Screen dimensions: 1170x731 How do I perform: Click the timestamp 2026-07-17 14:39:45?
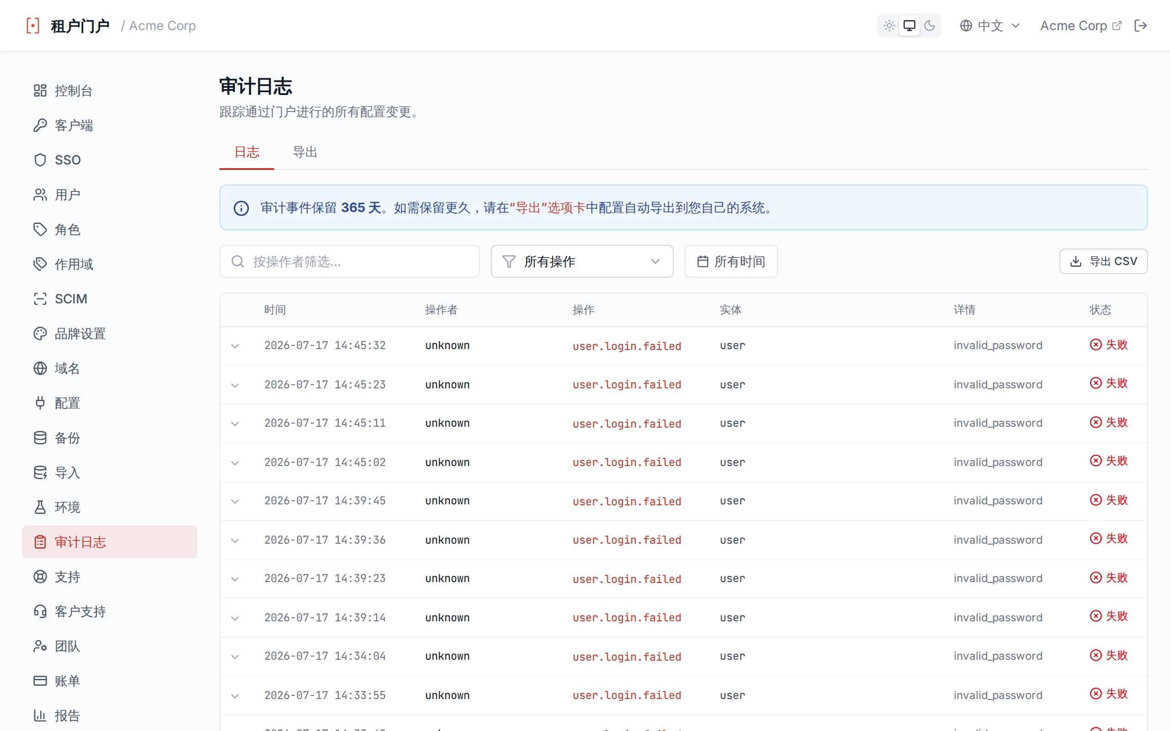point(325,501)
